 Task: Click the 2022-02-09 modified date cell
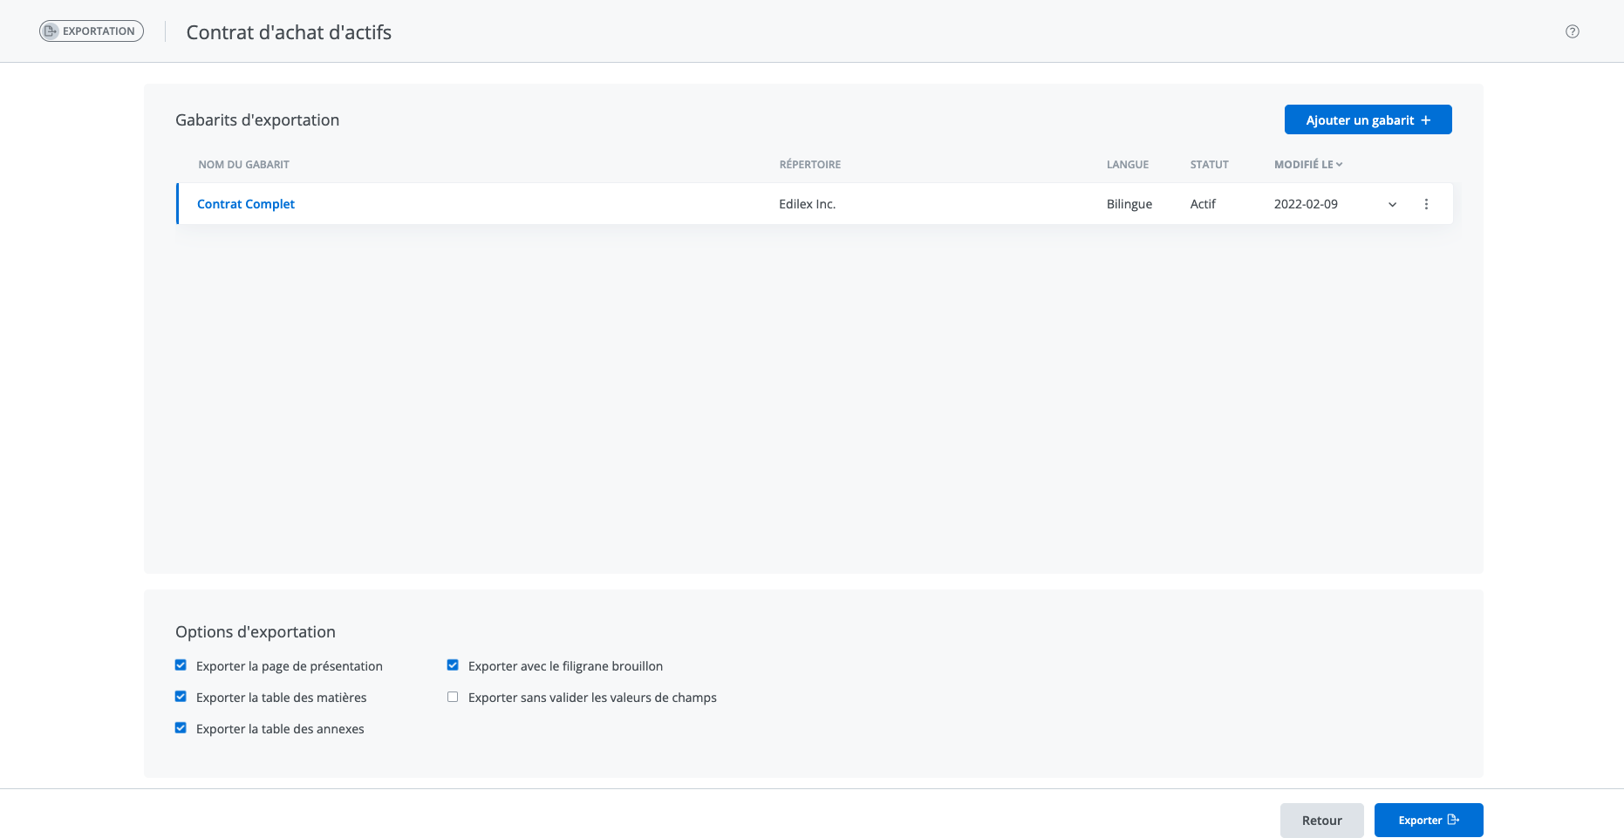(x=1305, y=204)
